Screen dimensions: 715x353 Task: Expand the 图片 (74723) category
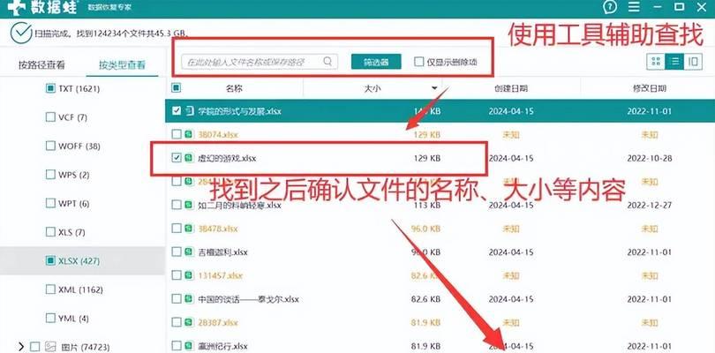click(x=21, y=347)
